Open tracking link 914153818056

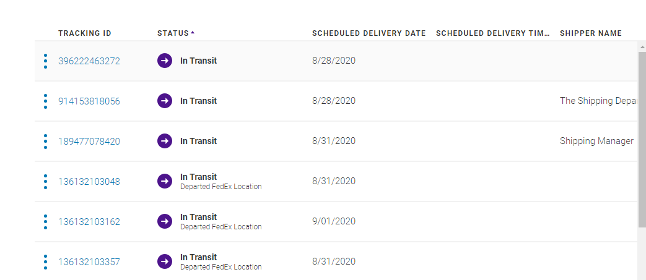coord(89,101)
